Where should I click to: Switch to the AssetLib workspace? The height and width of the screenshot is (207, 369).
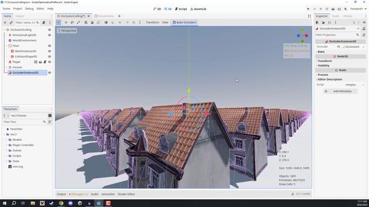click(198, 9)
